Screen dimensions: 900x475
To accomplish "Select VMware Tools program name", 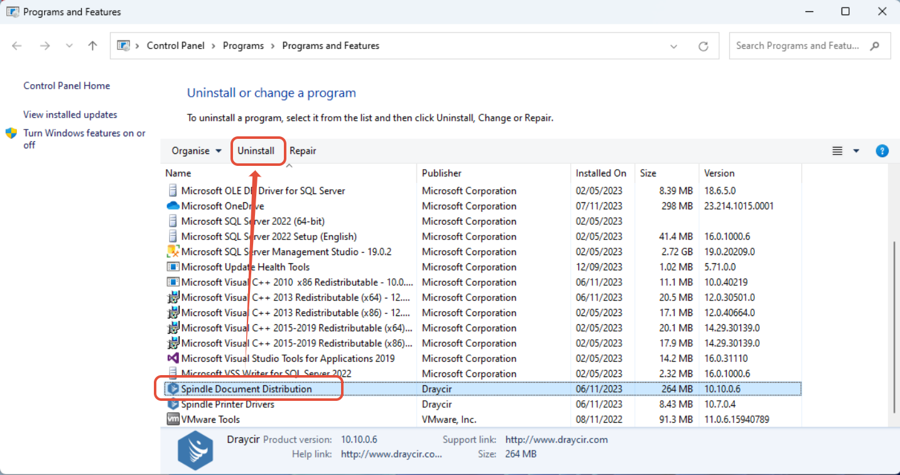I will 210,420.
